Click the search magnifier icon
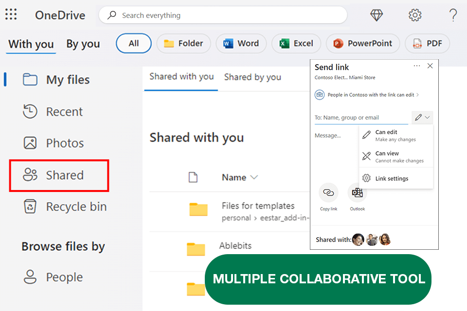The image size is (467, 311). [x=112, y=15]
